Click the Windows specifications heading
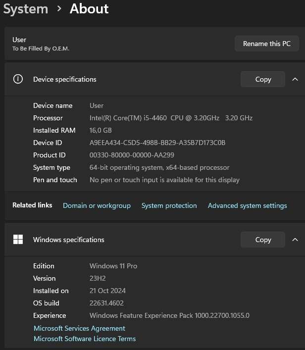The height and width of the screenshot is (350, 305). pyautogui.click(x=68, y=240)
